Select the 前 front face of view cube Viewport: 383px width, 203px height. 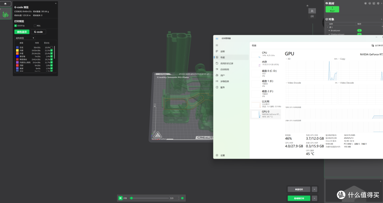312,16
